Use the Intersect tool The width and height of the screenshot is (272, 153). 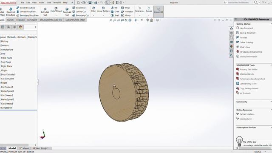pos(127,11)
